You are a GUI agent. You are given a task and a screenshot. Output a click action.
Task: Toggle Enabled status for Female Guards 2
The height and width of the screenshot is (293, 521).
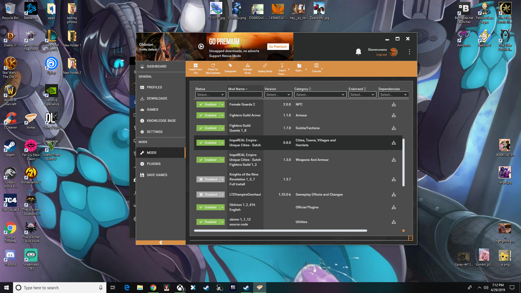(208, 104)
